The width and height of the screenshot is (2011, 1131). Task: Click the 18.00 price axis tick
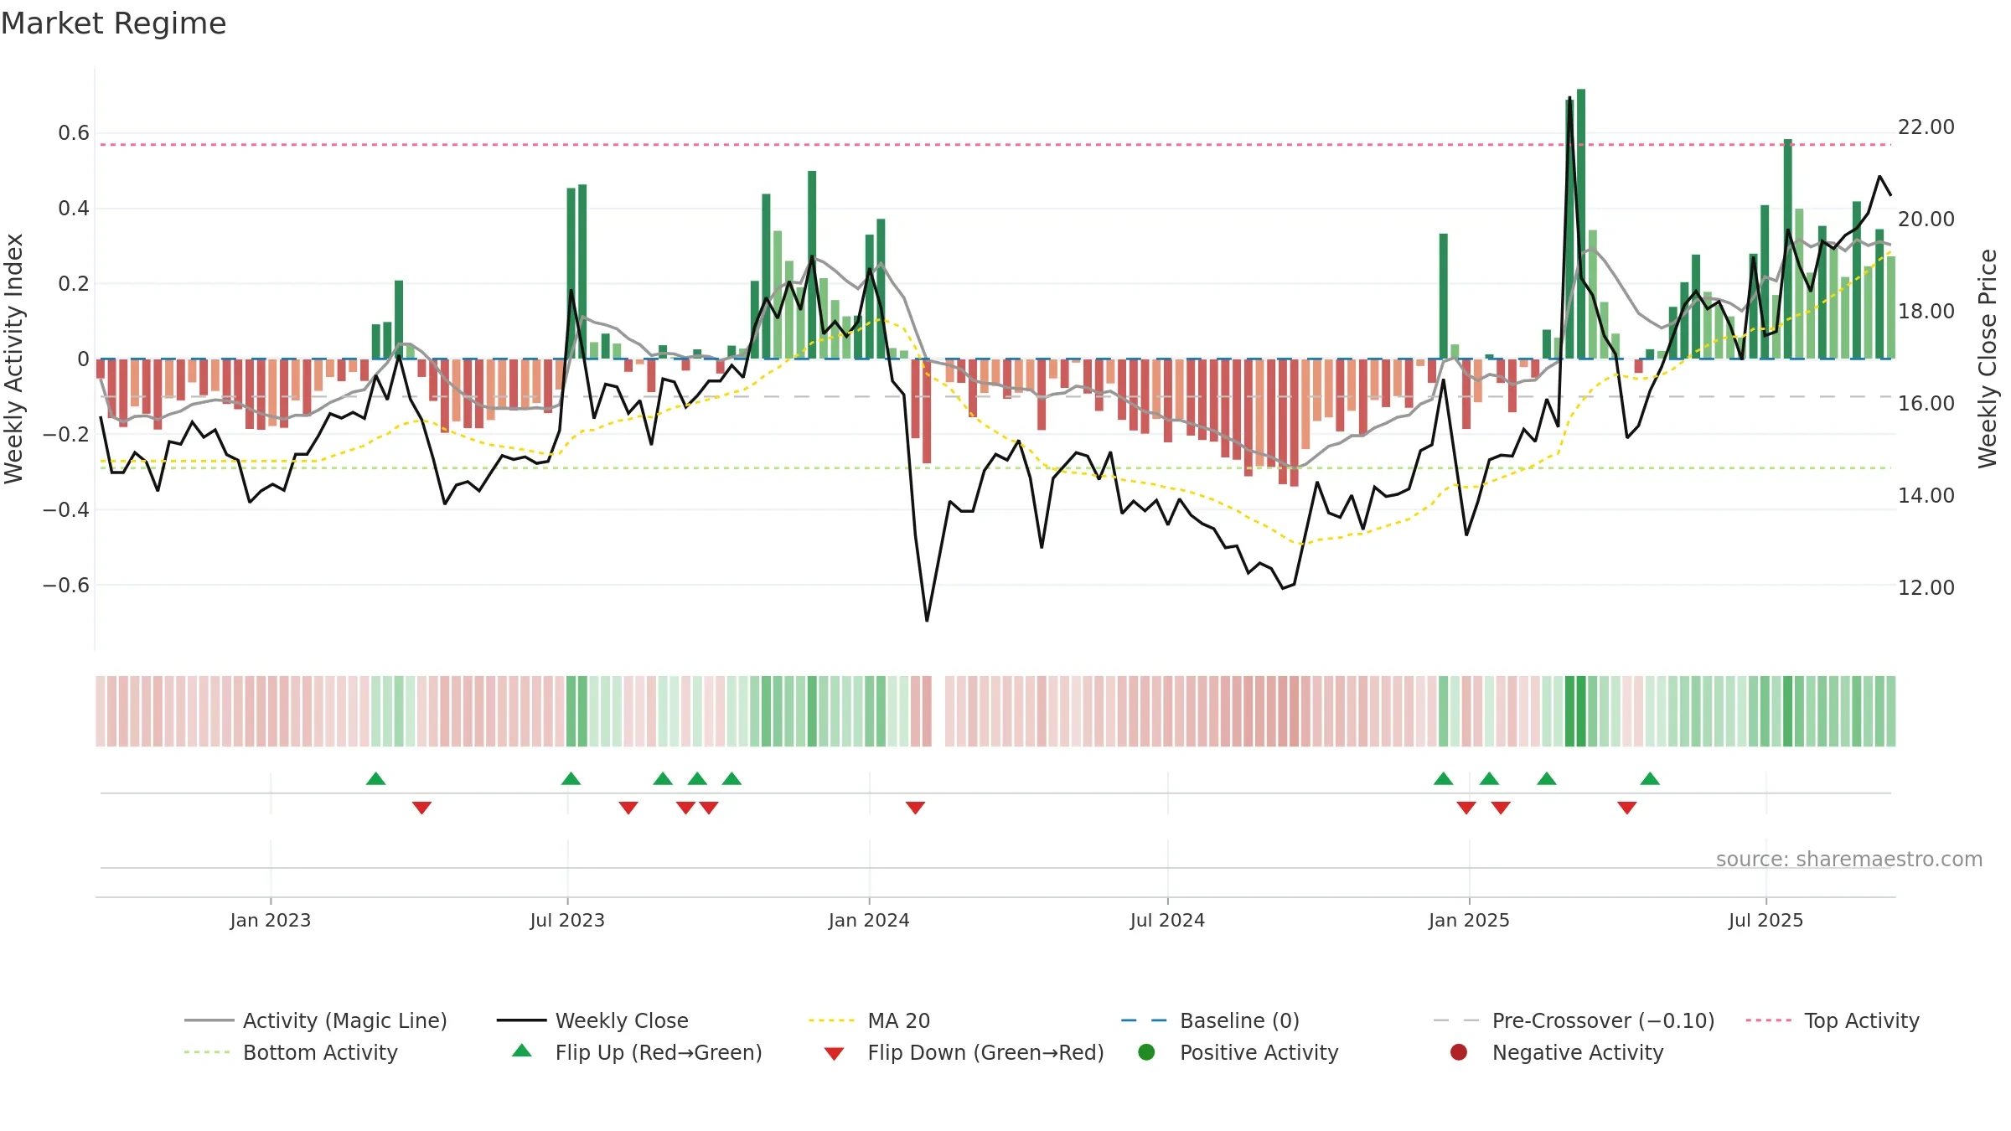[x=1926, y=312]
